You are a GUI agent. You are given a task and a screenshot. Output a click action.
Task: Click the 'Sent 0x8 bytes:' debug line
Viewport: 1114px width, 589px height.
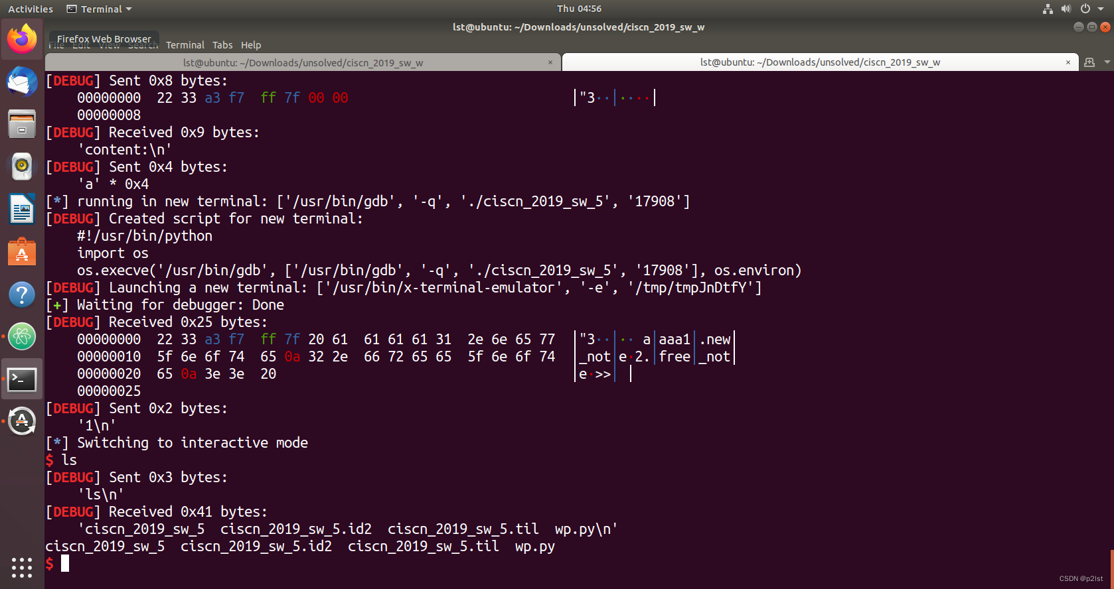(137, 80)
